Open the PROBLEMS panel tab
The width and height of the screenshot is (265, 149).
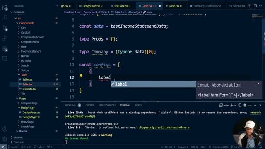pos(73,105)
